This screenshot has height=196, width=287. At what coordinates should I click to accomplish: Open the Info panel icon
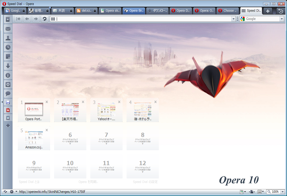(8, 75)
